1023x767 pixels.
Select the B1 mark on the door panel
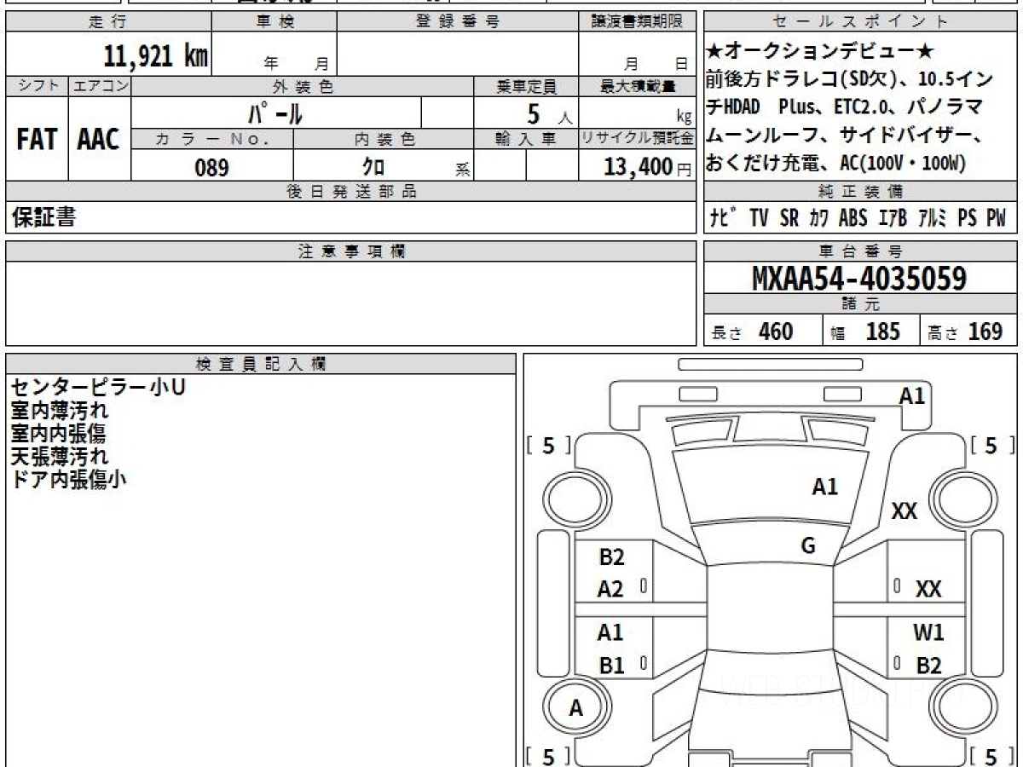[x=611, y=666]
